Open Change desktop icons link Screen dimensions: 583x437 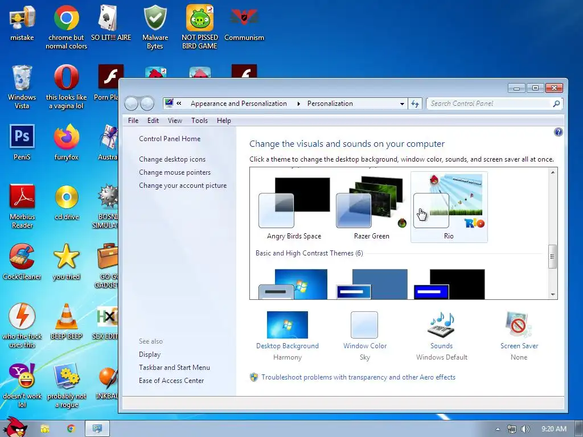coord(172,159)
